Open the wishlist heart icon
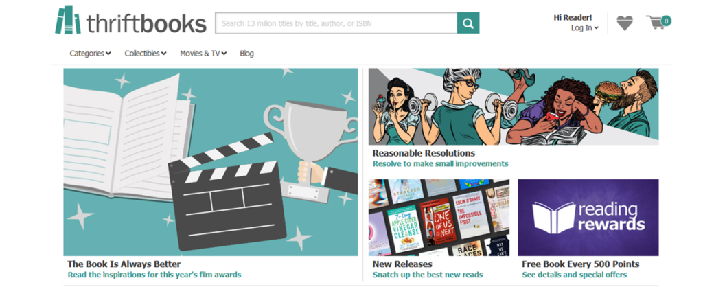 pos(624,23)
